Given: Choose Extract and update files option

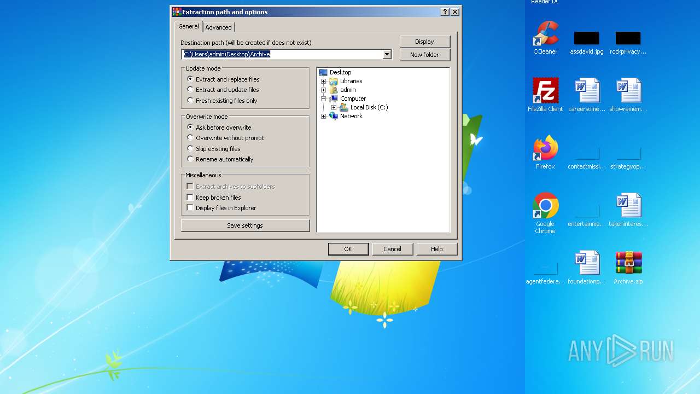Looking at the screenshot, I should (x=223, y=90).
